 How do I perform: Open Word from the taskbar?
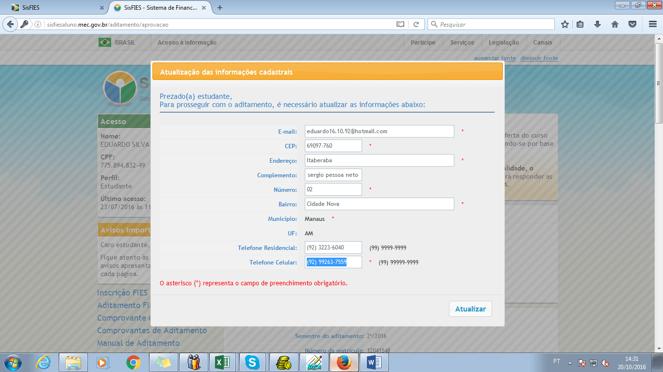(x=374, y=362)
